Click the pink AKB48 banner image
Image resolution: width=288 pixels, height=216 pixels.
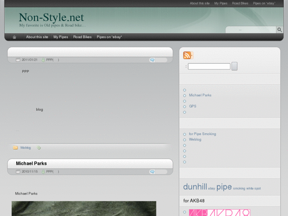click(x=219, y=213)
